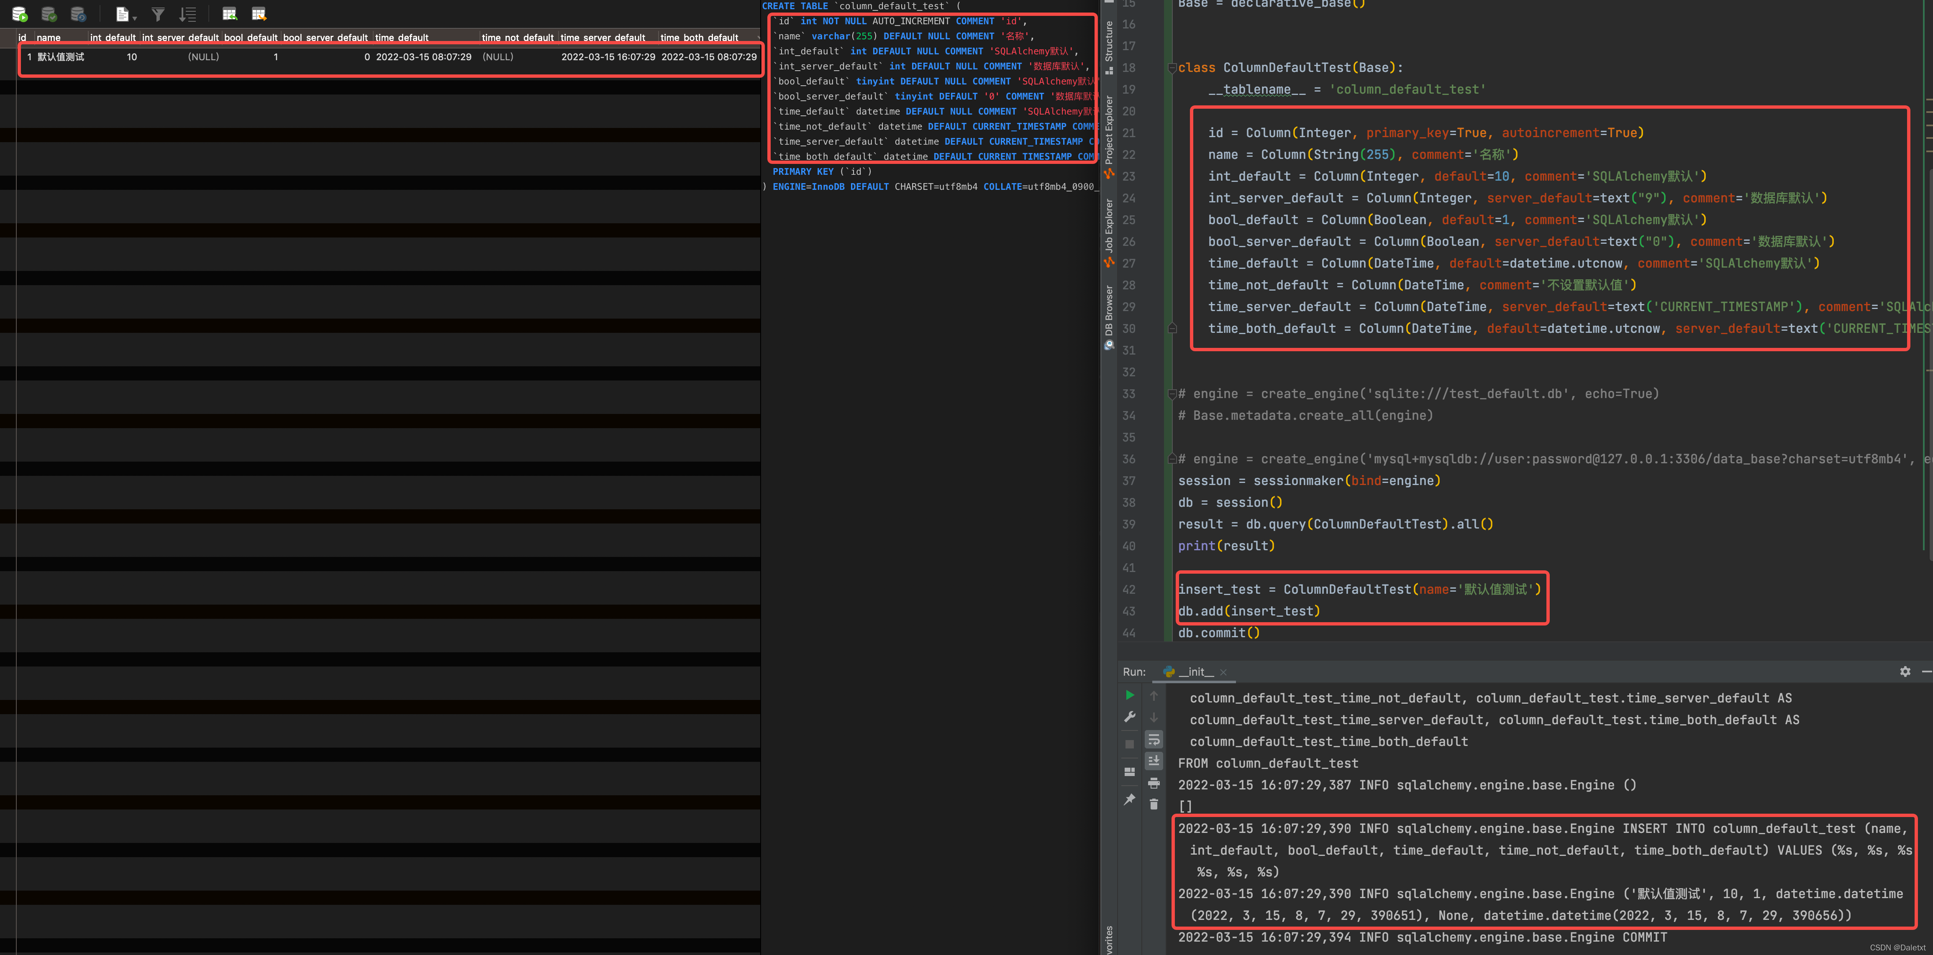This screenshot has height=955, width=1933.
Task: Collapse the fold marker at line 33
Action: (1172, 394)
